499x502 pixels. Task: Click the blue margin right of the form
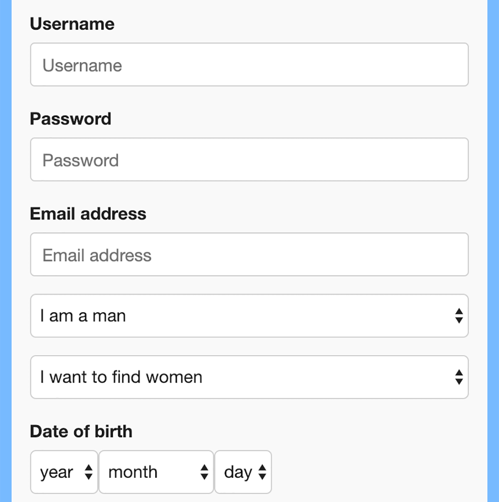tap(493, 250)
